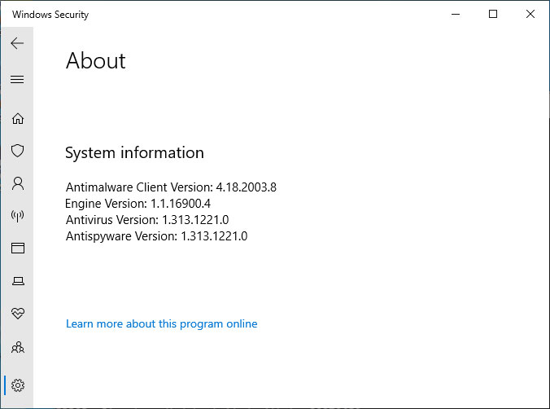Open Device performance & health heart icon
Viewport: 550px width, 409px height.
(18, 313)
